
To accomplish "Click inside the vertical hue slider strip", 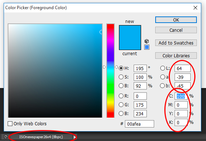I will point(110,71).
